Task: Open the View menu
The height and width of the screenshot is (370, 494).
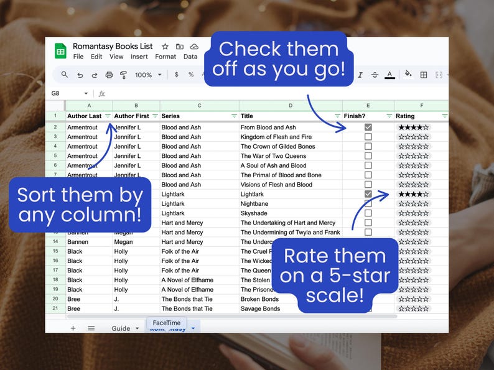Action: [x=116, y=57]
